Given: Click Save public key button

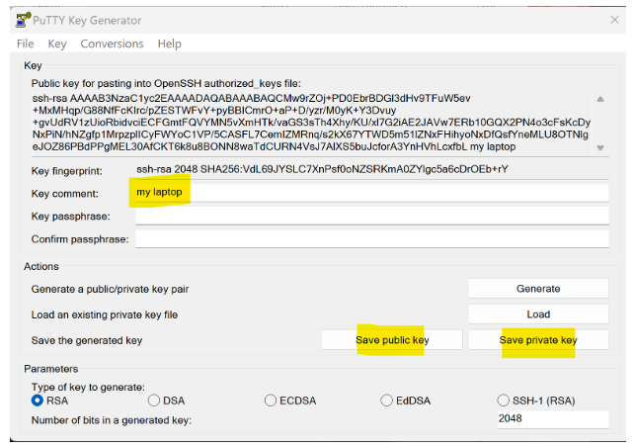Looking at the screenshot, I should click(x=392, y=340).
